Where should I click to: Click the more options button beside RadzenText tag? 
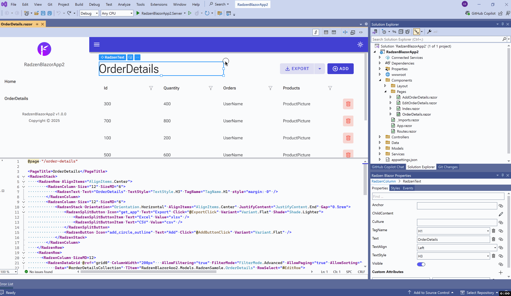point(137,57)
